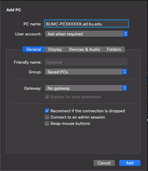
Task: Switch to the Devices & Audio tab
Action: tap(84, 49)
